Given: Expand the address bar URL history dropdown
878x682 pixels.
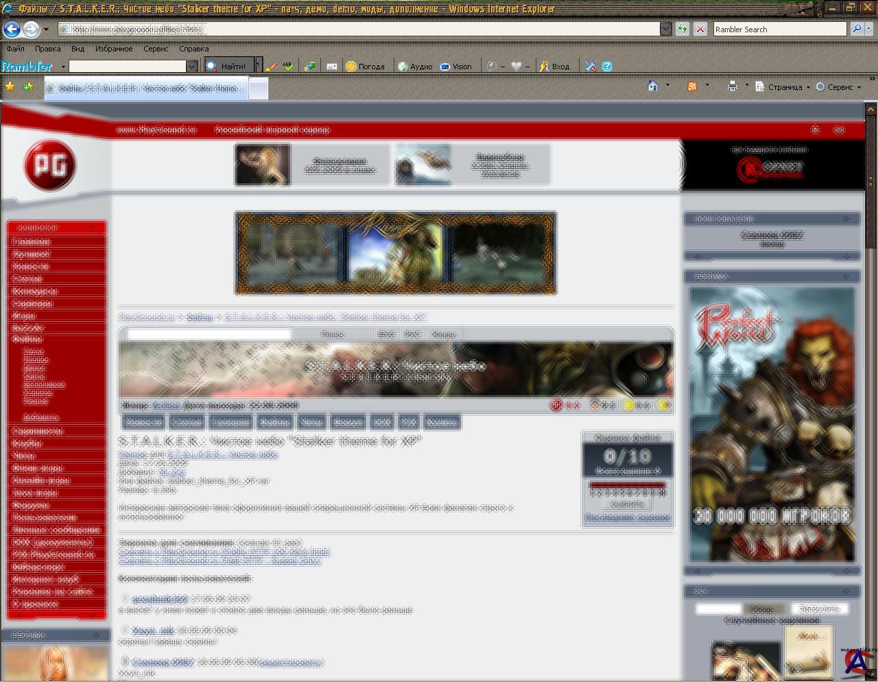Looking at the screenshot, I should tap(665, 29).
